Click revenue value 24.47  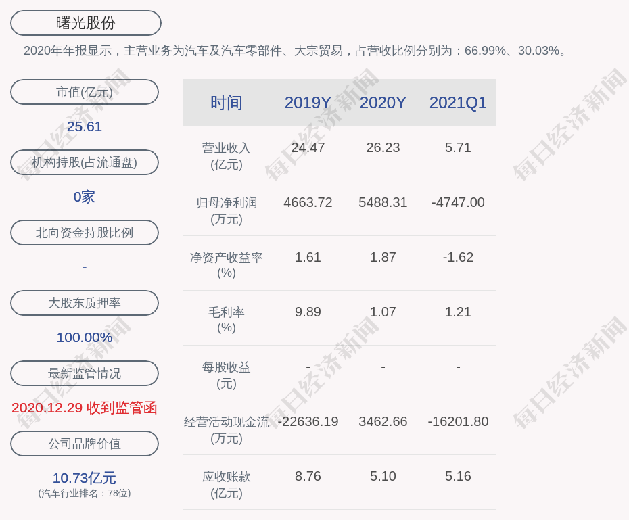(308, 147)
